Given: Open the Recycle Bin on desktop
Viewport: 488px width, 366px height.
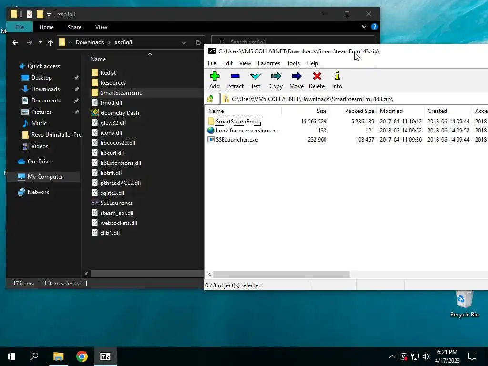Looking at the screenshot, I should coord(464,304).
